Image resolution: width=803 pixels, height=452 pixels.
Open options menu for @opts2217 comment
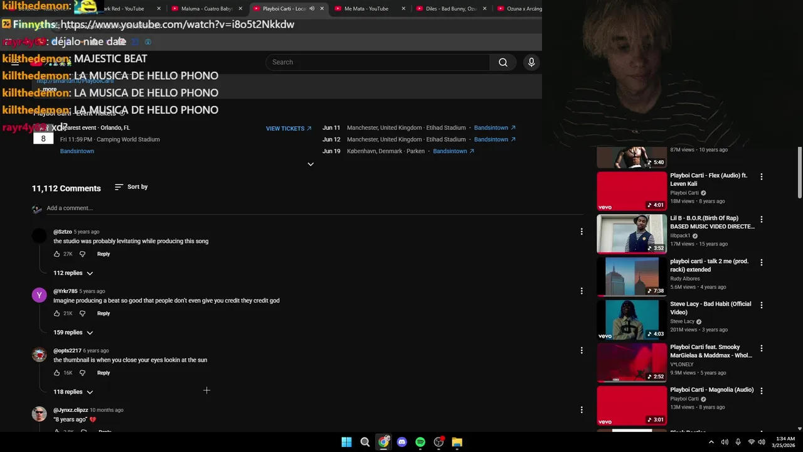click(582, 350)
